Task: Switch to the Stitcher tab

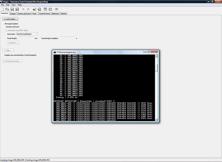Action: 64,14
